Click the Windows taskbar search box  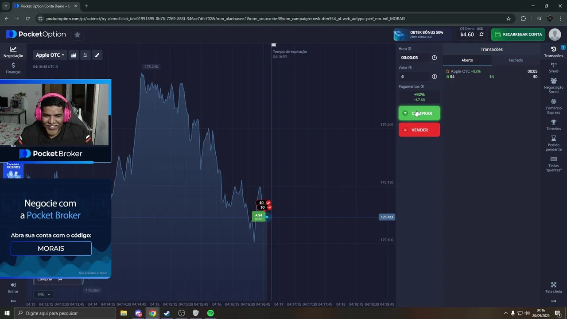point(64,313)
